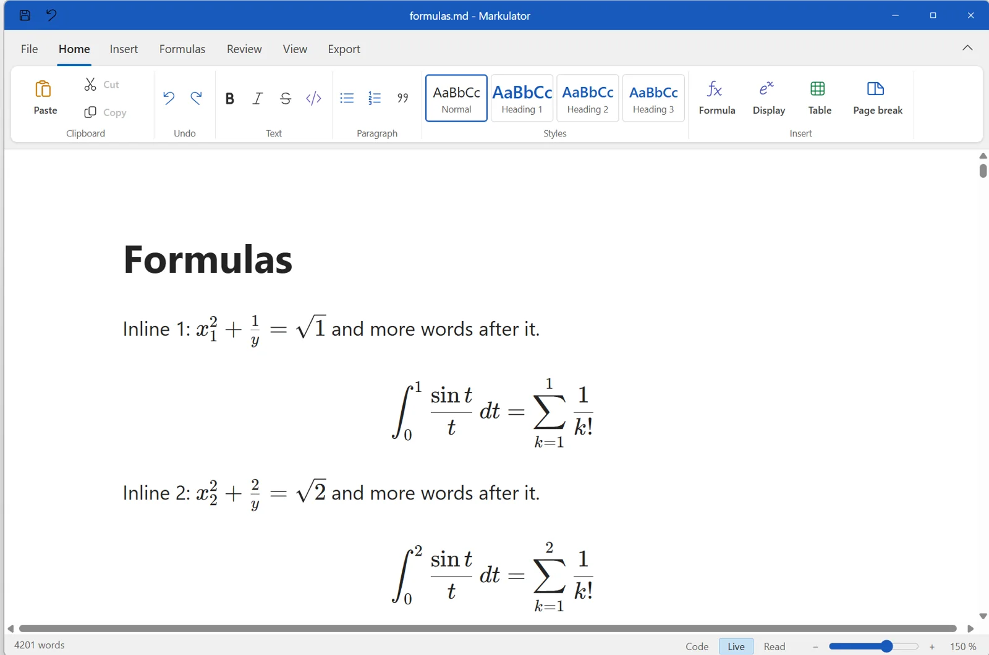Decrease zoom with the minus button
989x655 pixels.
[815, 647]
